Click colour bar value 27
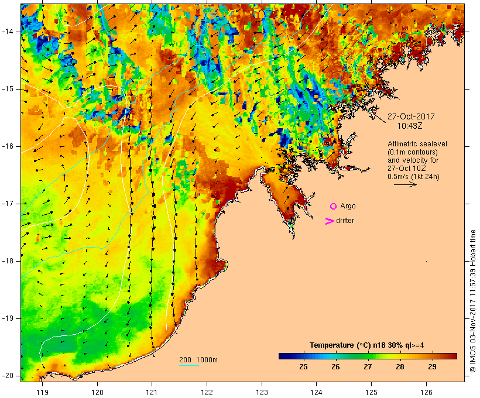480x398 pixels. click(x=368, y=367)
